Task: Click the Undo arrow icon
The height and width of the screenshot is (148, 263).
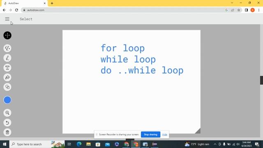Action: tap(7, 123)
